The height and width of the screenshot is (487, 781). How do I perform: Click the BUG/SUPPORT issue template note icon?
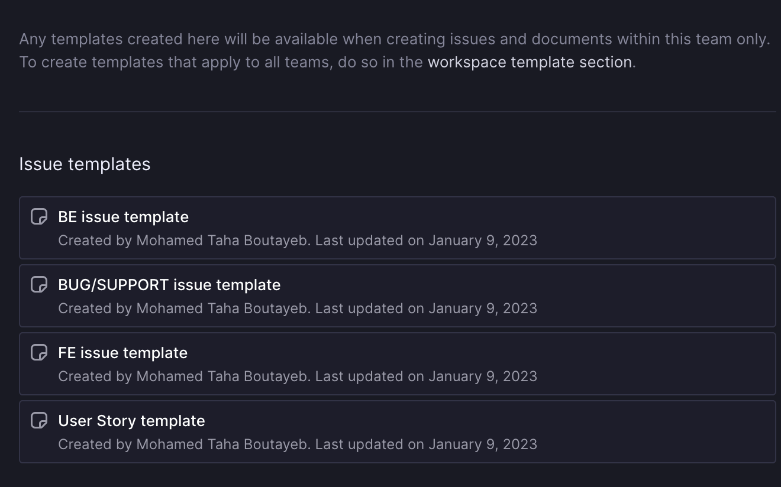coord(39,285)
